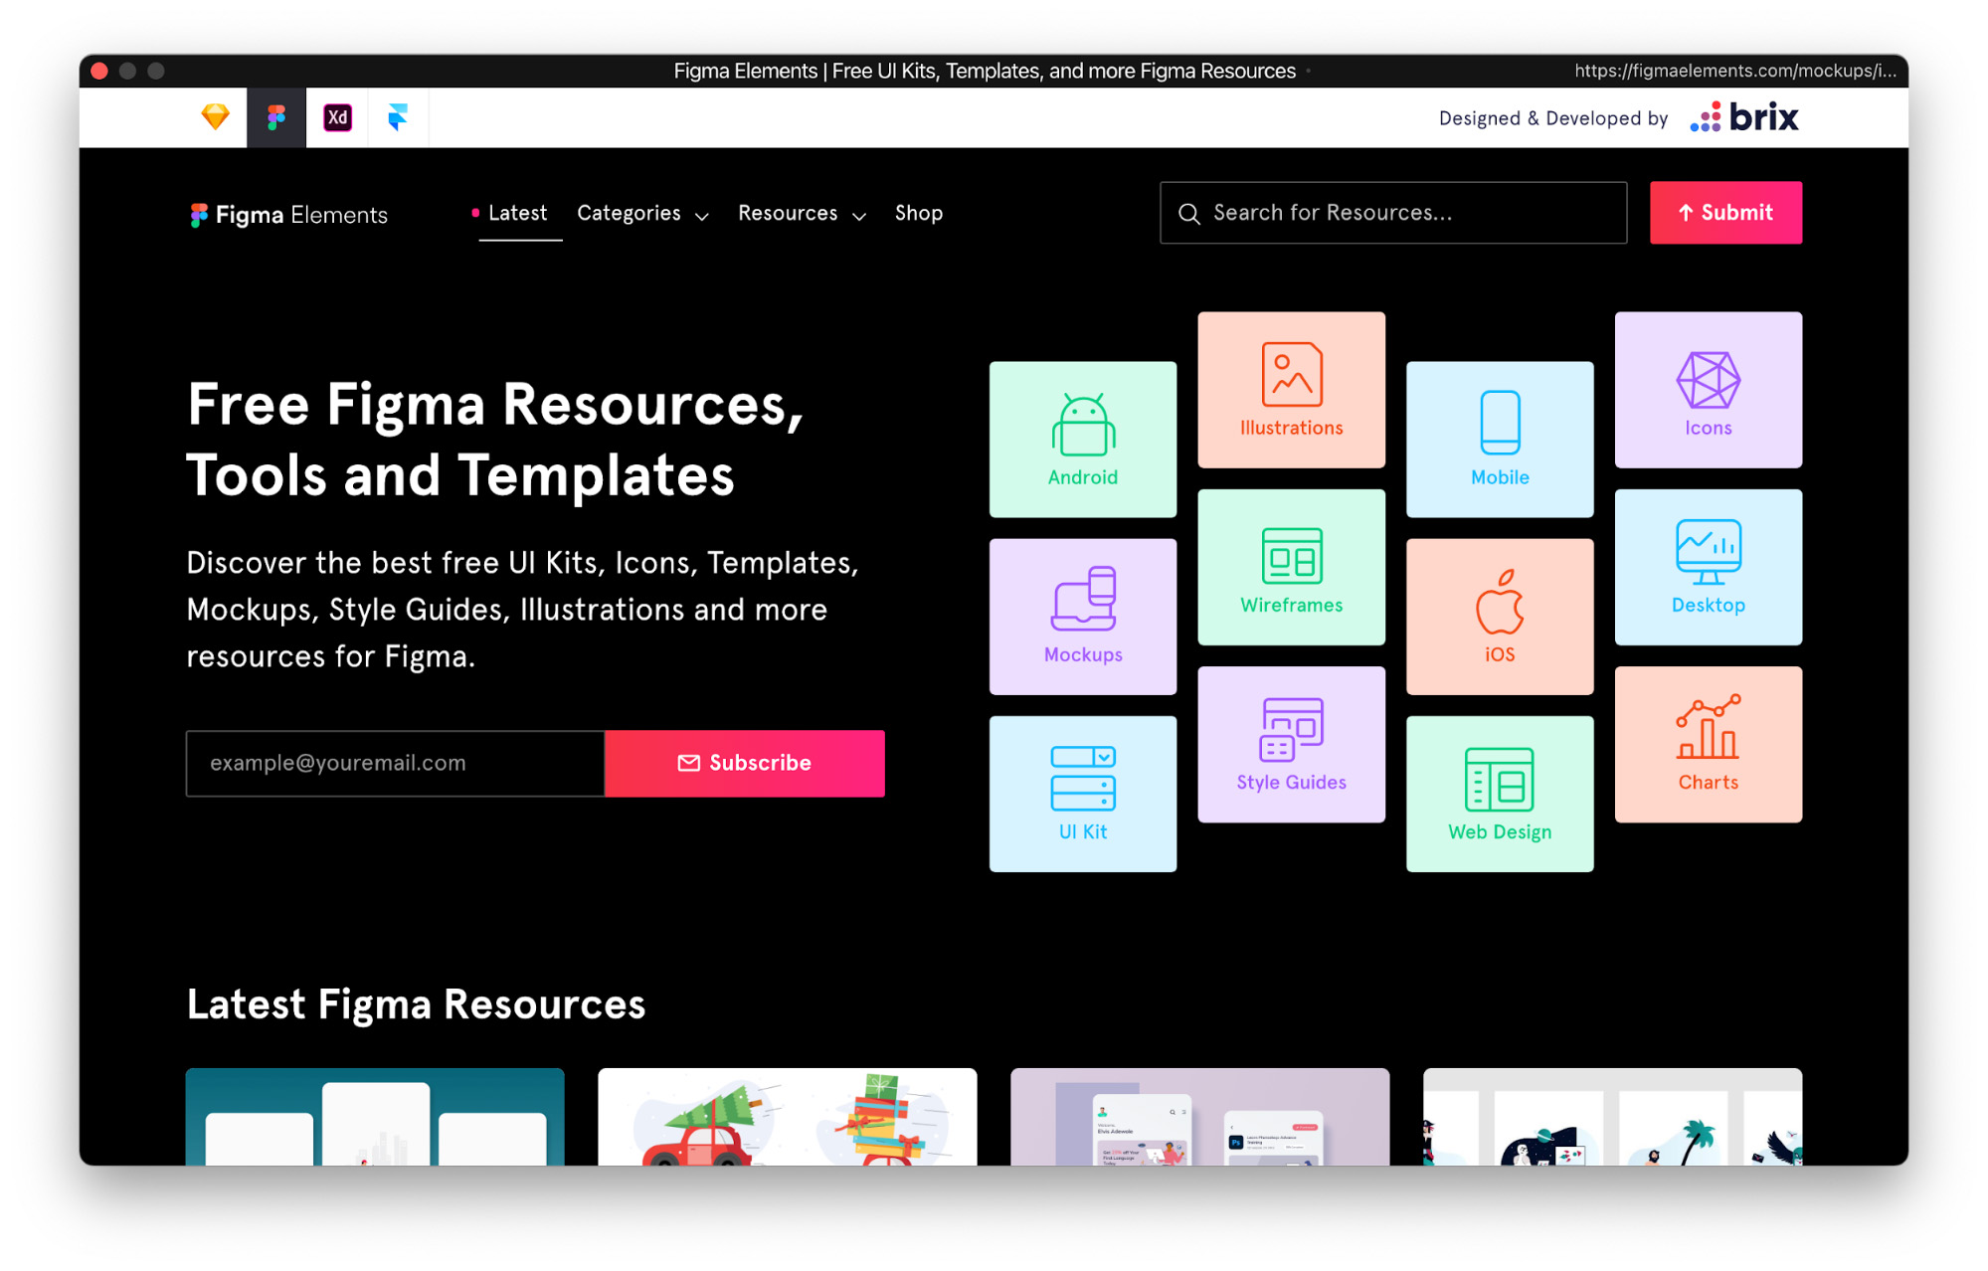Open the Mockups category tile
This screenshot has width=1988, height=1271.
(x=1083, y=617)
